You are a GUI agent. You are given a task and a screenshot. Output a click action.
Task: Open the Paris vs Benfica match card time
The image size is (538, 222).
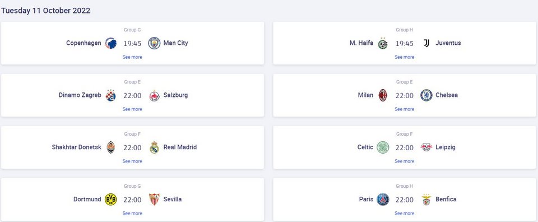tap(405, 200)
